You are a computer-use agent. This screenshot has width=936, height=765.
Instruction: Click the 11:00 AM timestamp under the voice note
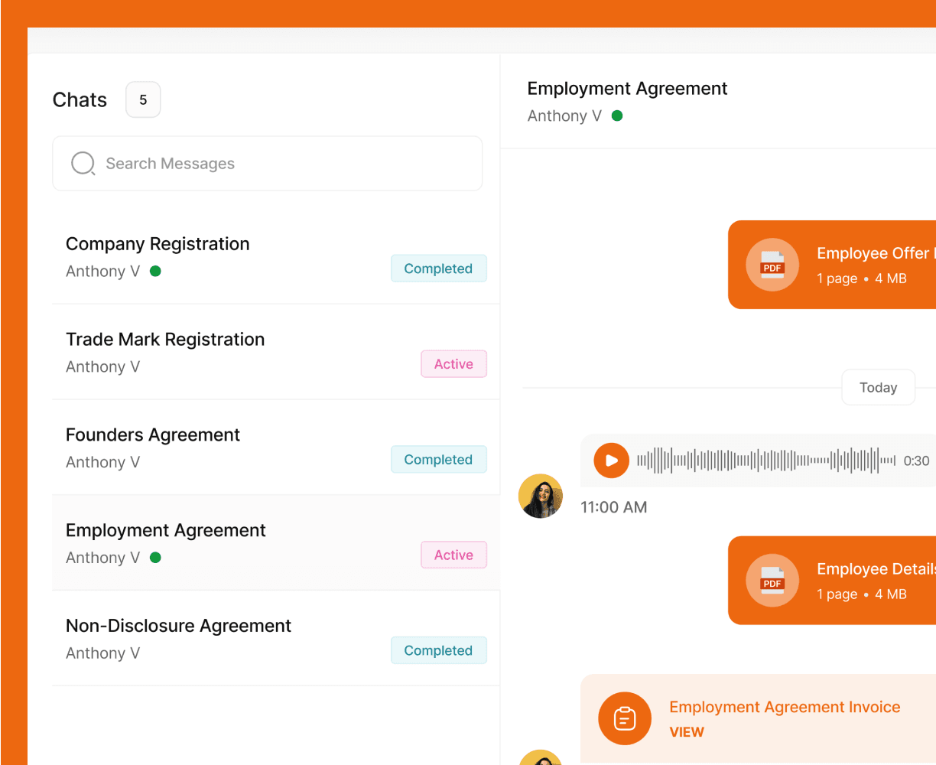[x=614, y=506]
